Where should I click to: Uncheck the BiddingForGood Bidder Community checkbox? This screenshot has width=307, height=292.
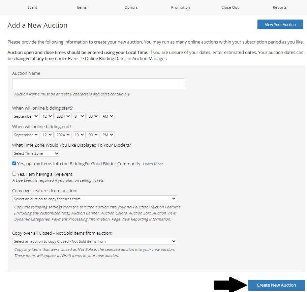click(x=14, y=163)
